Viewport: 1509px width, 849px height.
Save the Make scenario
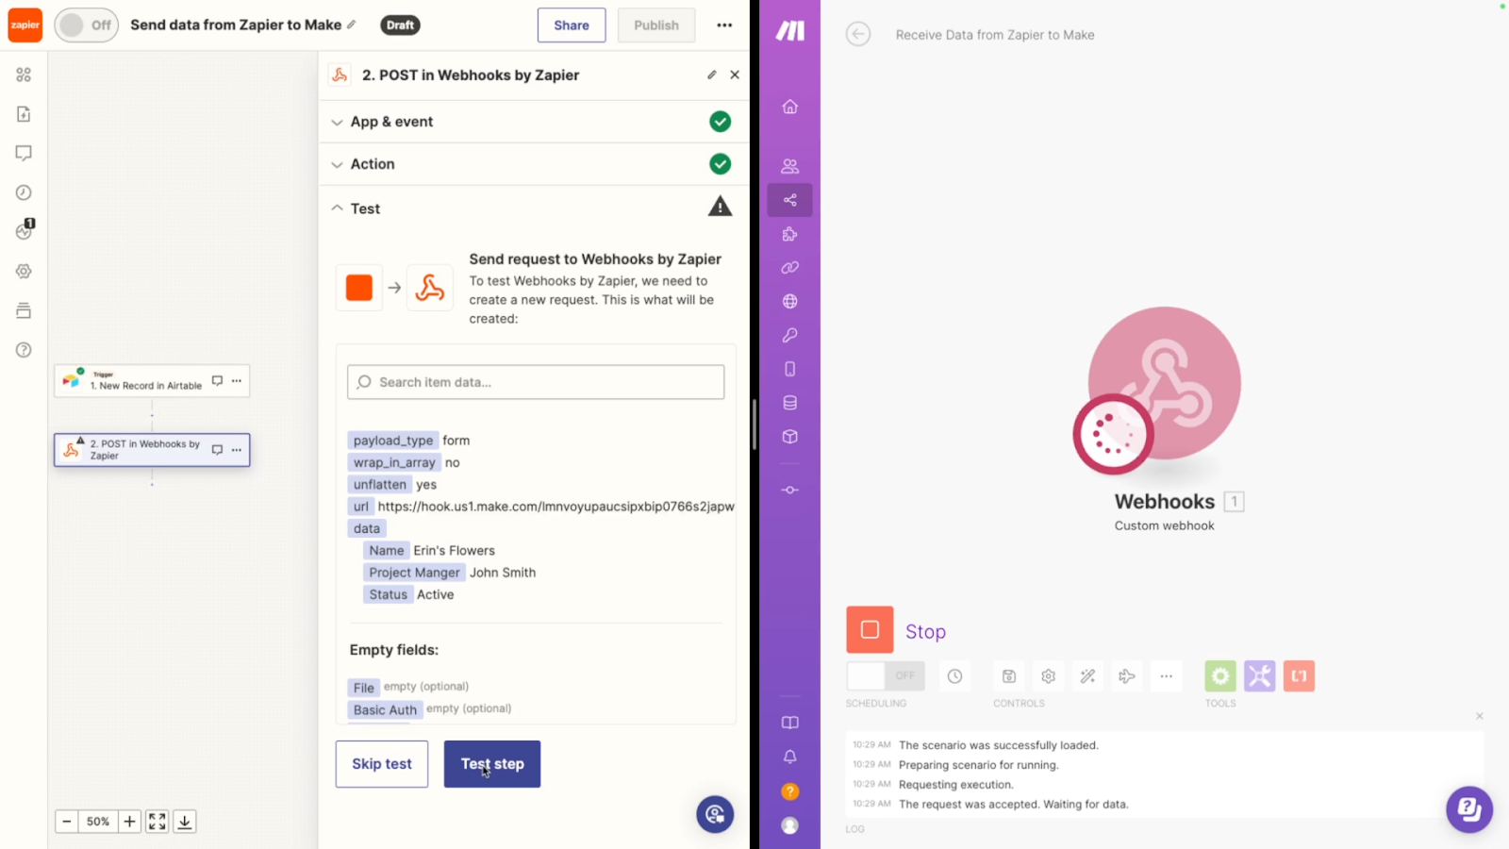click(x=1008, y=676)
